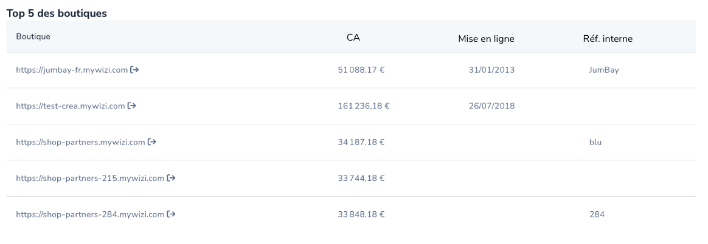Click the JumBay internal reference
Screen dimensions: 708x244
tap(604, 70)
